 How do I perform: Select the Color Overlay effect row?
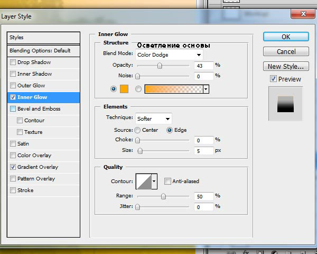(43, 156)
